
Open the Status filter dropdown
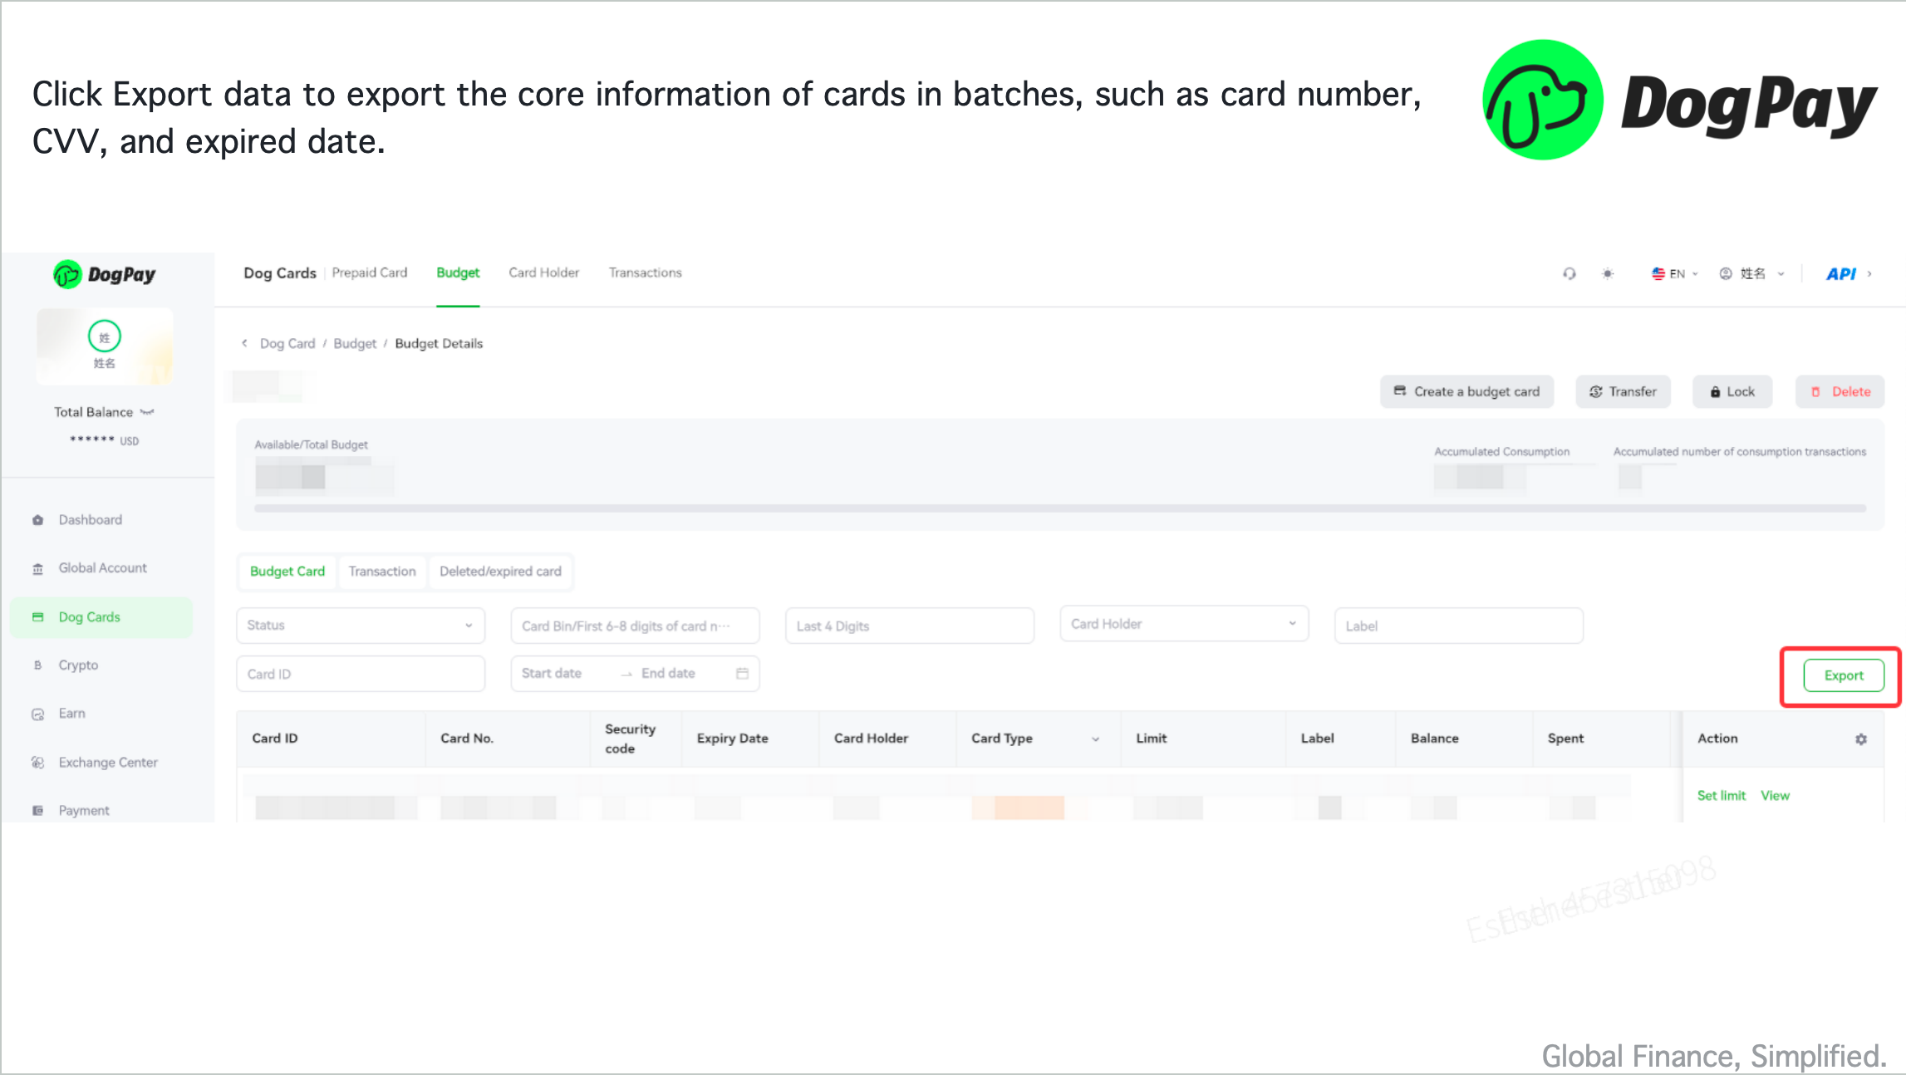tap(361, 626)
